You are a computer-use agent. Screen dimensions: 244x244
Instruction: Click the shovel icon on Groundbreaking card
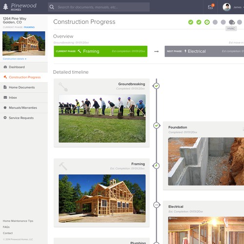tap(63, 87)
